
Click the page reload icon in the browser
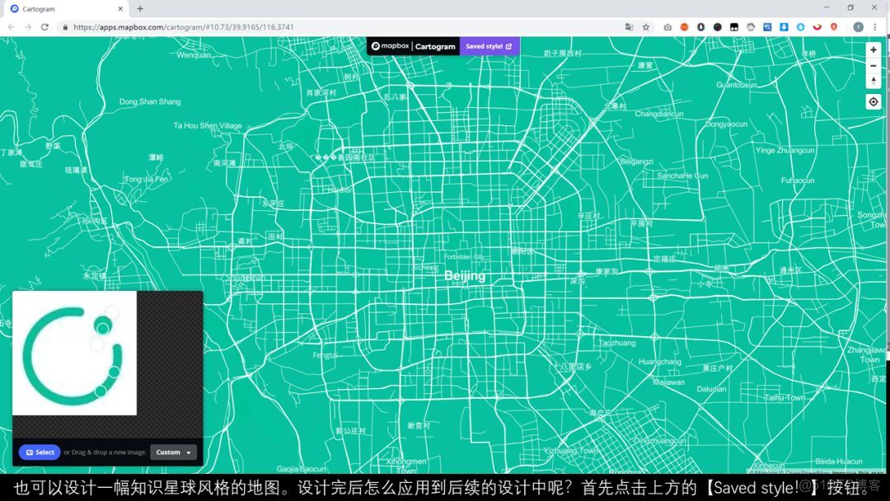44,26
